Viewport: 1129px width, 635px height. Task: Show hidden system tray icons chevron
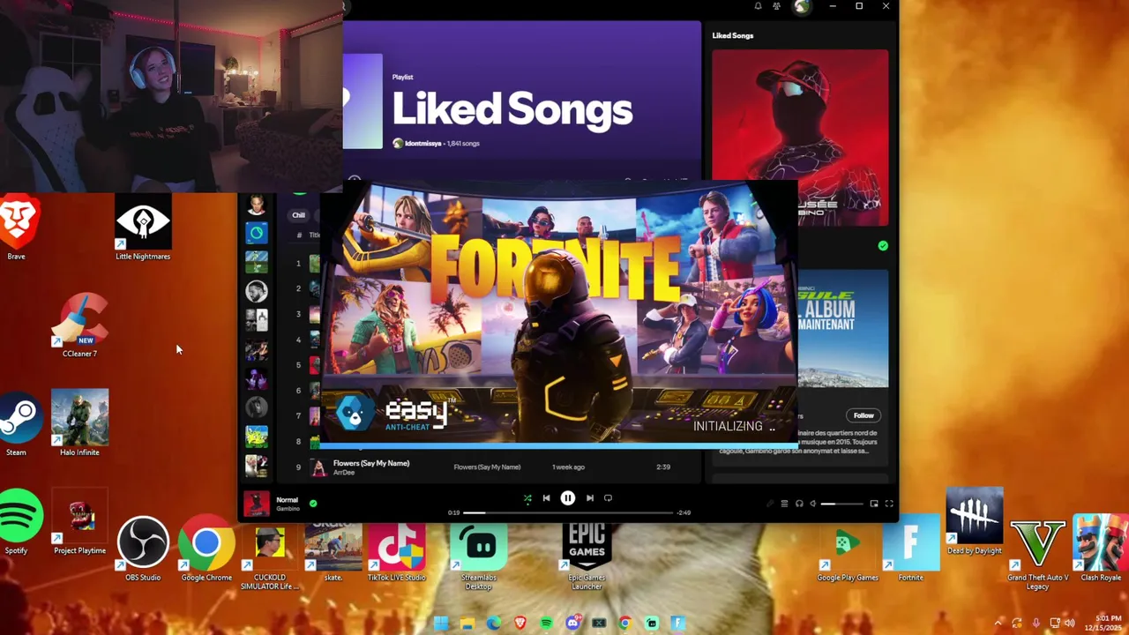(x=998, y=623)
